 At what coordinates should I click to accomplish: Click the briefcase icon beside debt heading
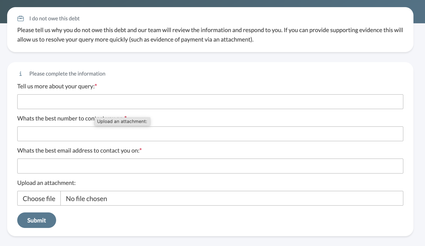point(20,19)
